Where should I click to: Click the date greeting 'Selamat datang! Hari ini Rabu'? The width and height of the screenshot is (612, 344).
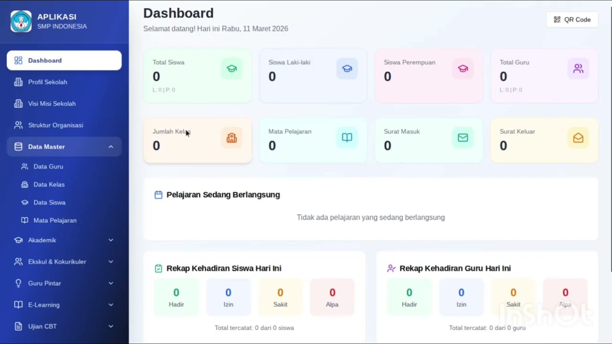point(216,29)
